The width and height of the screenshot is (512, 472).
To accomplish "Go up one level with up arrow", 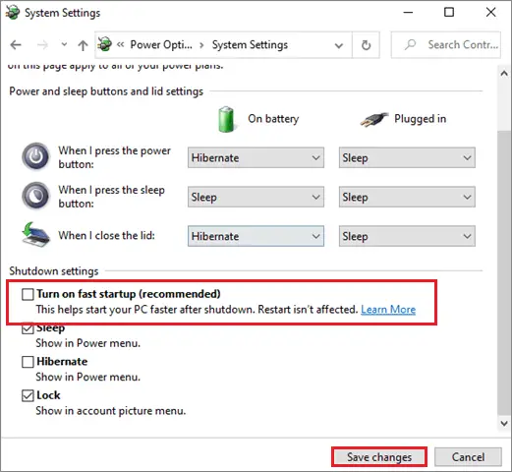I will point(83,45).
